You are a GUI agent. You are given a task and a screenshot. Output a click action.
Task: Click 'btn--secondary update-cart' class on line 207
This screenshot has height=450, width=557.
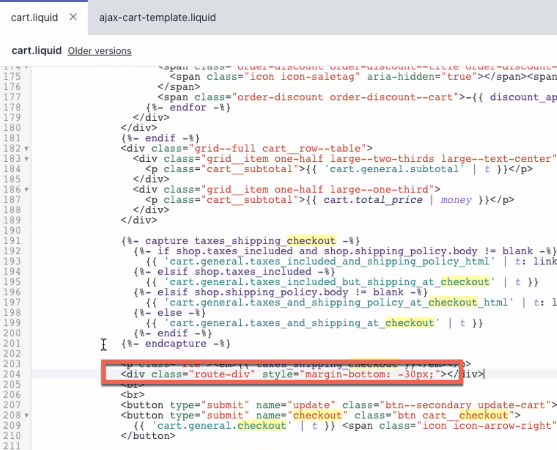[466, 405]
